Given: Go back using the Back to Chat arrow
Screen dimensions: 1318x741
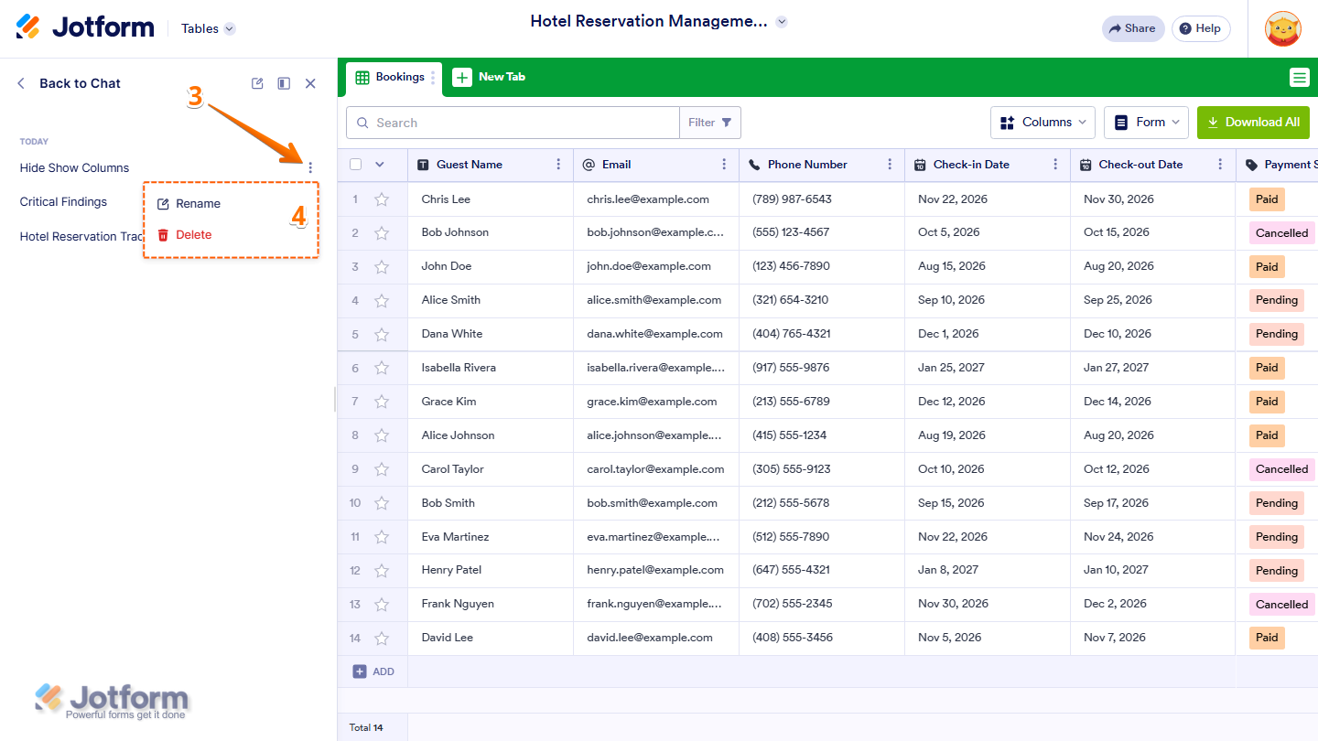Looking at the screenshot, I should click(21, 83).
